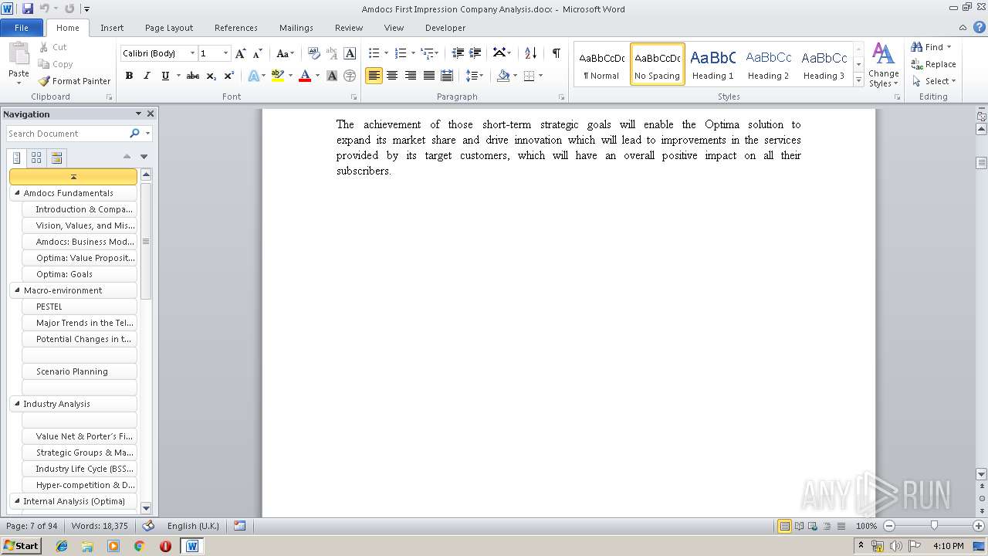Align text to the right
Image resolution: width=988 pixels, height=556 pixels.
pyautogui.click(x=411, y=76)
